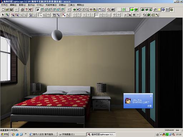This screenshot has height=137, width=183.
Task: Click the yellow square swatch in toolbar
Action: click(x=159, y=10)
